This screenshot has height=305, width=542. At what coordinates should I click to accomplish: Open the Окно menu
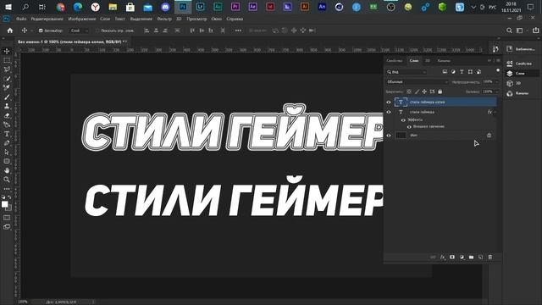[217, 19]
